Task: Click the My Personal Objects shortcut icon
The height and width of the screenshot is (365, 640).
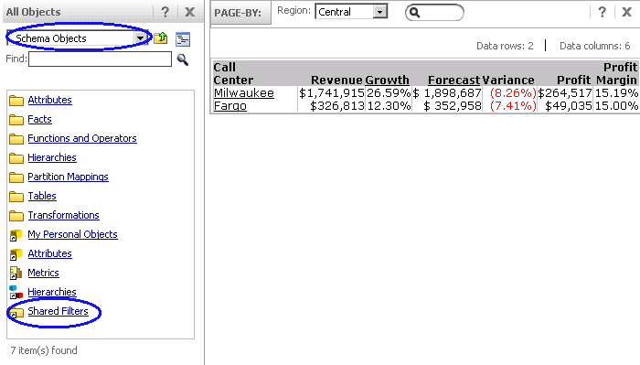Action: click(x=16, y=235)
